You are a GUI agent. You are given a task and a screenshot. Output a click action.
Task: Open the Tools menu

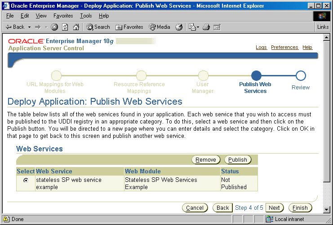tap(86, 16)
